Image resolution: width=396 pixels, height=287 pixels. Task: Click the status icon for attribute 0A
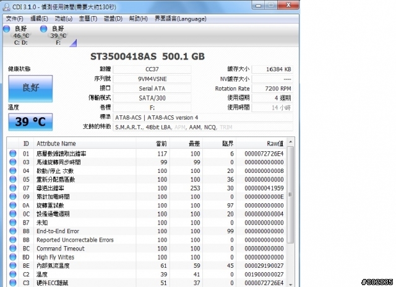tap(13, 205)
